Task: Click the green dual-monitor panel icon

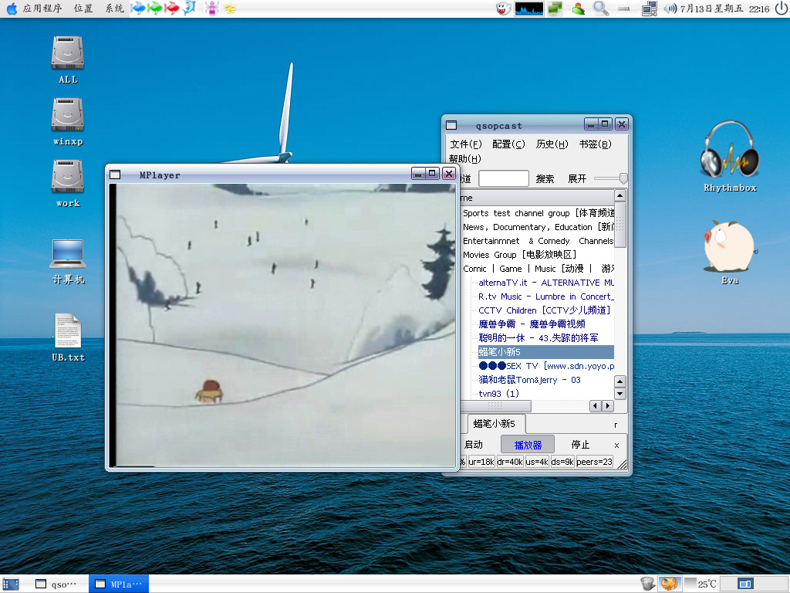Action: tap(555, 8)
